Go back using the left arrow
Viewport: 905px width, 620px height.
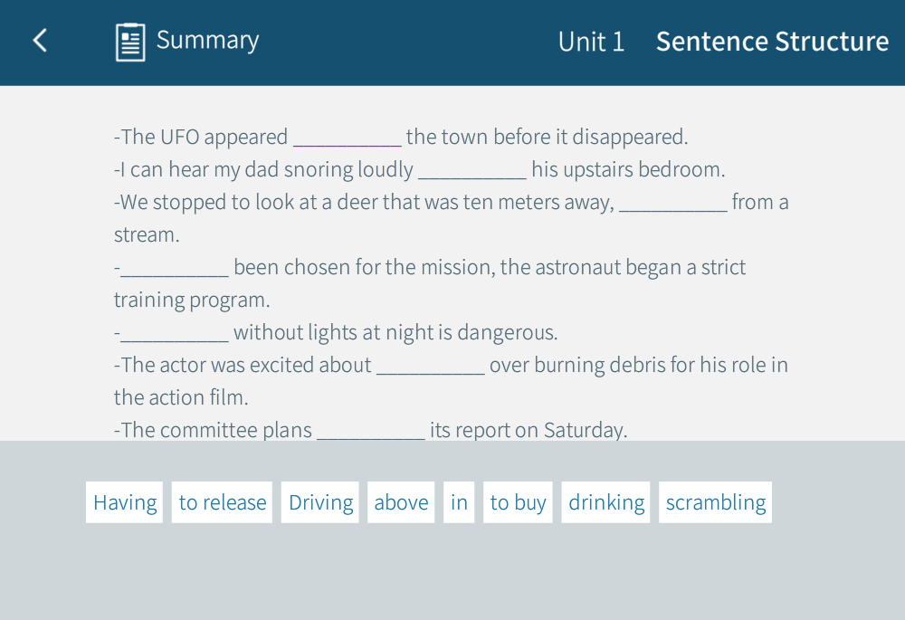(x=40, y=41)
